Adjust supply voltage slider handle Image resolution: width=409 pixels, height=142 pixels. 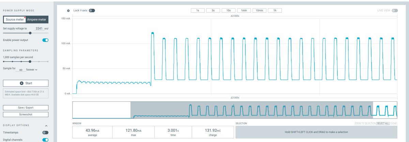point(30,33)
